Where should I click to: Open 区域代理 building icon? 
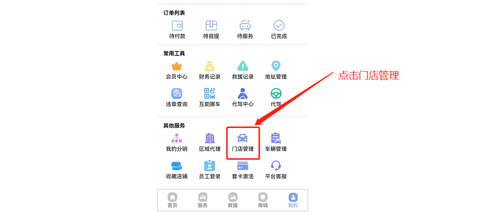[x=209, y=138]
